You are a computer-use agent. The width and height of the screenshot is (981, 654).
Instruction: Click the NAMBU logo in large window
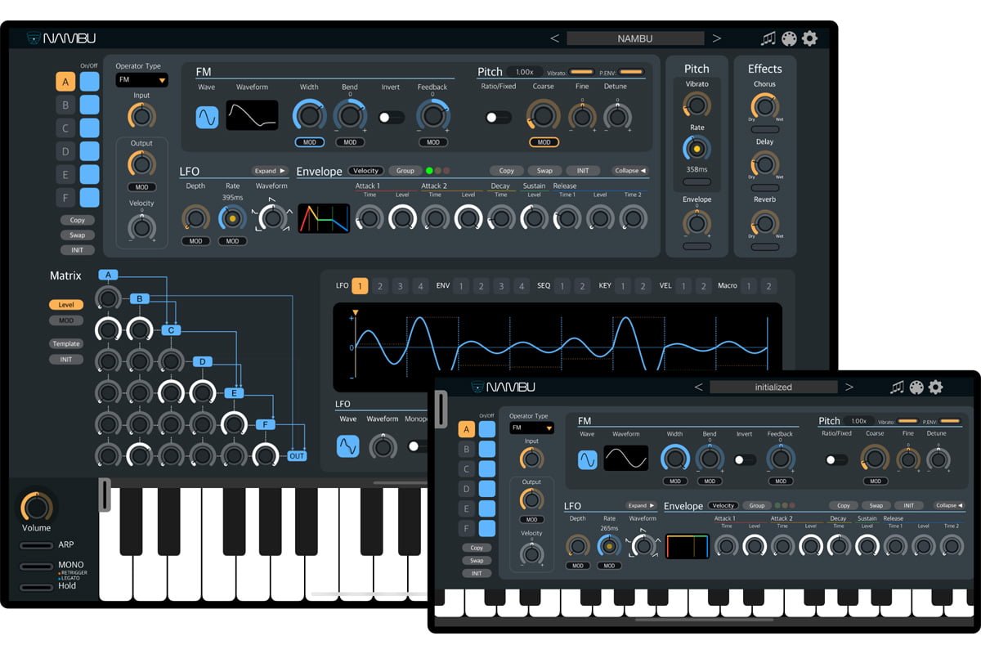pos(61,38)
